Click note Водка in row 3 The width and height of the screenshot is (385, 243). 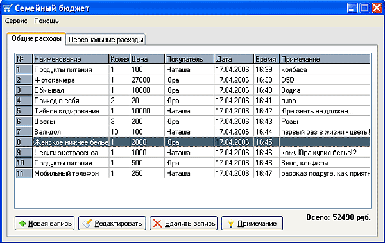[x=325, y=90]
